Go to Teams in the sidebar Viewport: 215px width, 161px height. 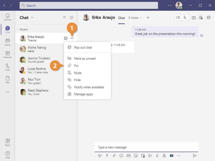pos(8,42)
